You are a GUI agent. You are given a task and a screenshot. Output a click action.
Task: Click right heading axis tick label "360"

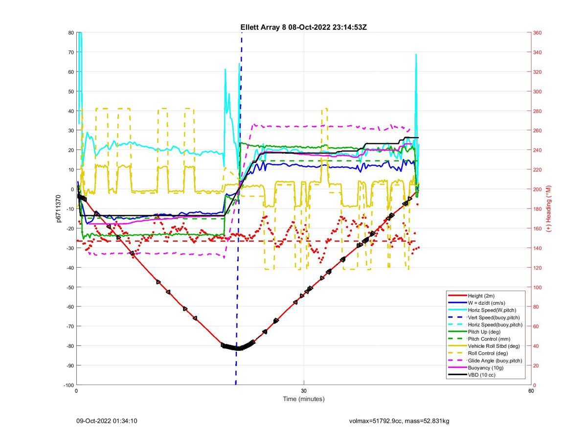pyautogui.click(x=538, y=33)
